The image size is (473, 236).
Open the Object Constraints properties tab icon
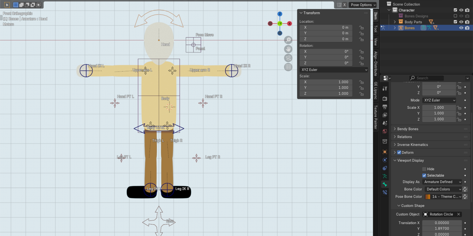385,168
